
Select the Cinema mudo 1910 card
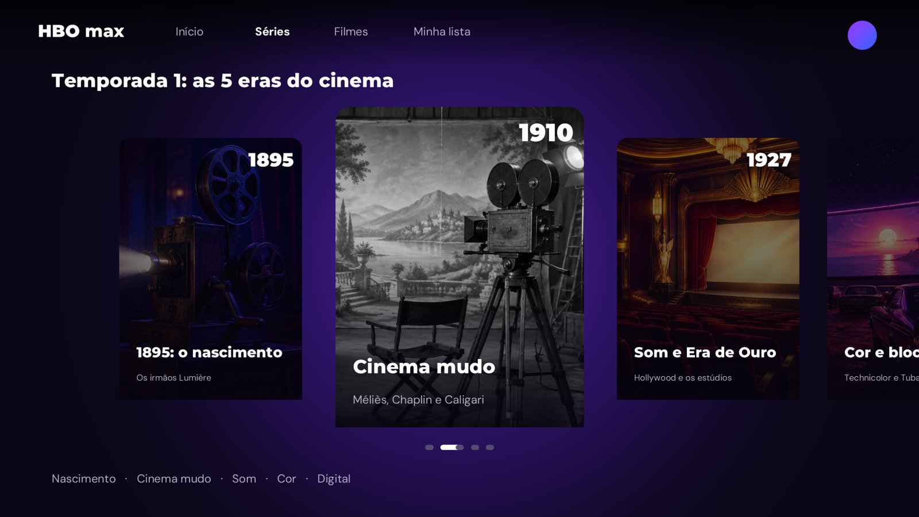[459, 267]
